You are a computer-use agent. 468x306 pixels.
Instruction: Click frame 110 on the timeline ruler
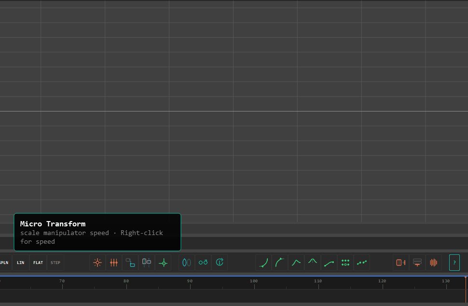coord(318,281)
